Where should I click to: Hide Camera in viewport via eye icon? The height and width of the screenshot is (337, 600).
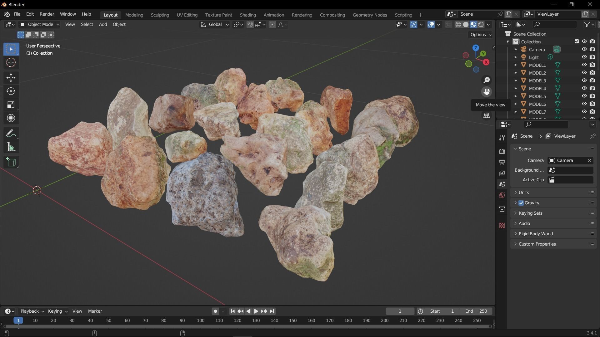coord(584,49)
